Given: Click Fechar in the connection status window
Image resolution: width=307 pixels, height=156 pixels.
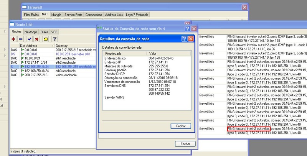Looking at the screenshot, I should tap(185, 144).
